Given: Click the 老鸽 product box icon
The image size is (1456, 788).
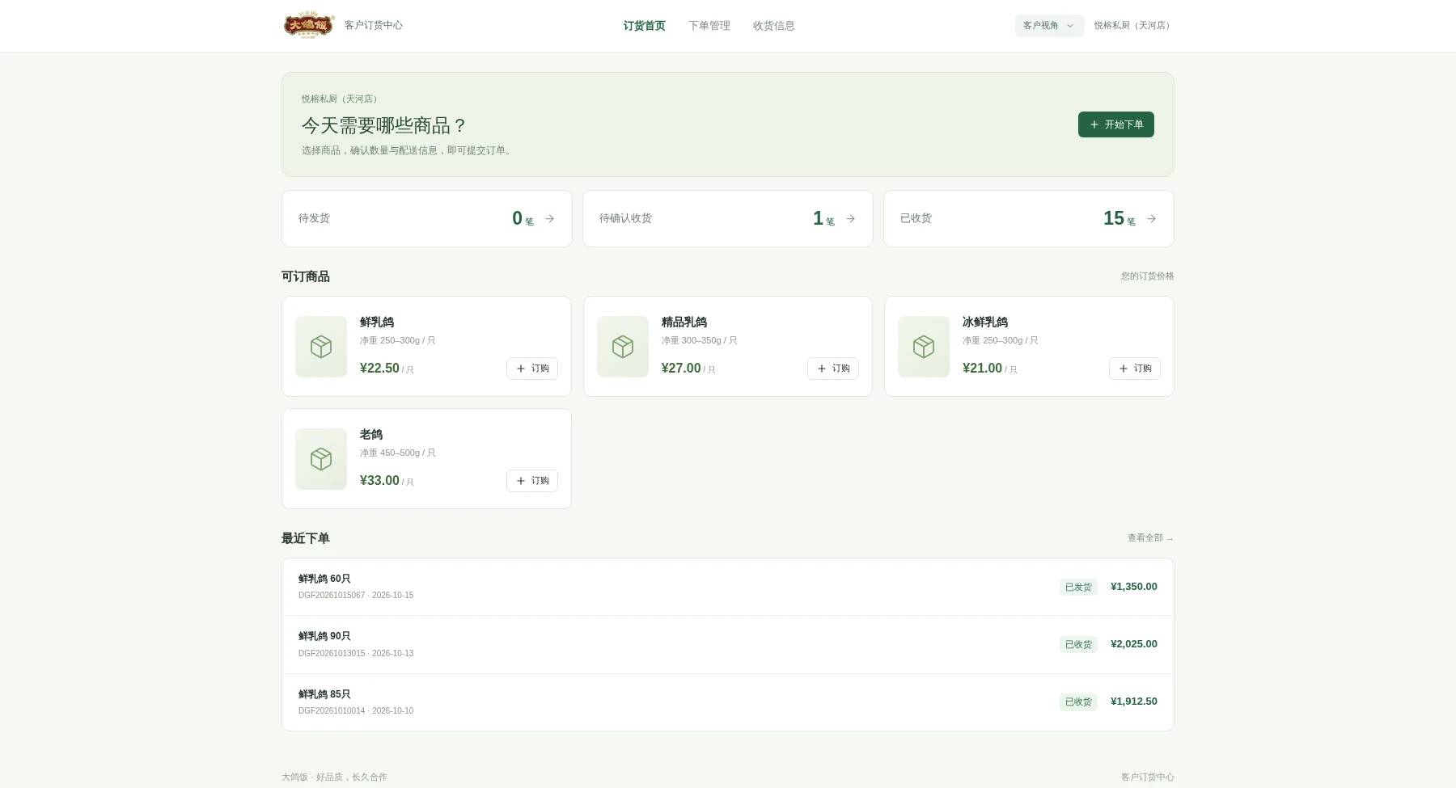Looking at the screenshot, I should (x=321, y=459).
